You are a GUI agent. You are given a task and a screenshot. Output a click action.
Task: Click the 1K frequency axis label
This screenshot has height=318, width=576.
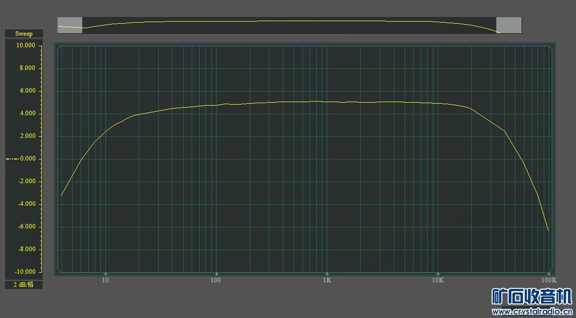tap(327, 280)
